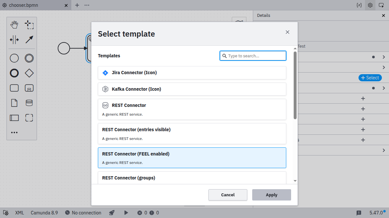This screenshot has width=389, height=218.
Task: Toggle the bottom-left engine settings icon
Action: point(6,213)
